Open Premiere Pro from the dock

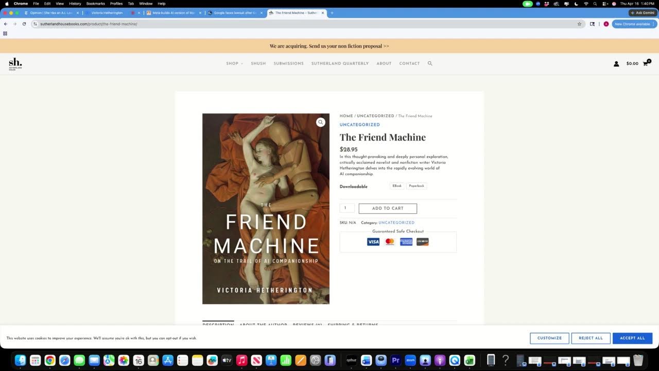point(396,360)
